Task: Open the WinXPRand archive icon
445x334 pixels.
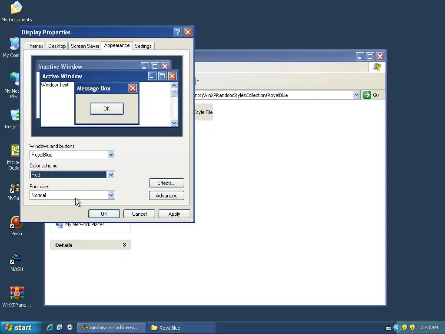Action: tap(17, 297)
